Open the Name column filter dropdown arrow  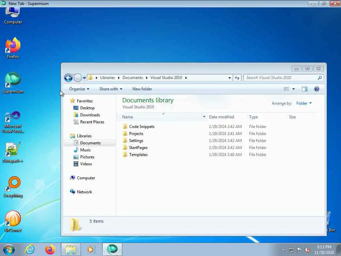click(x=204, y=117)
